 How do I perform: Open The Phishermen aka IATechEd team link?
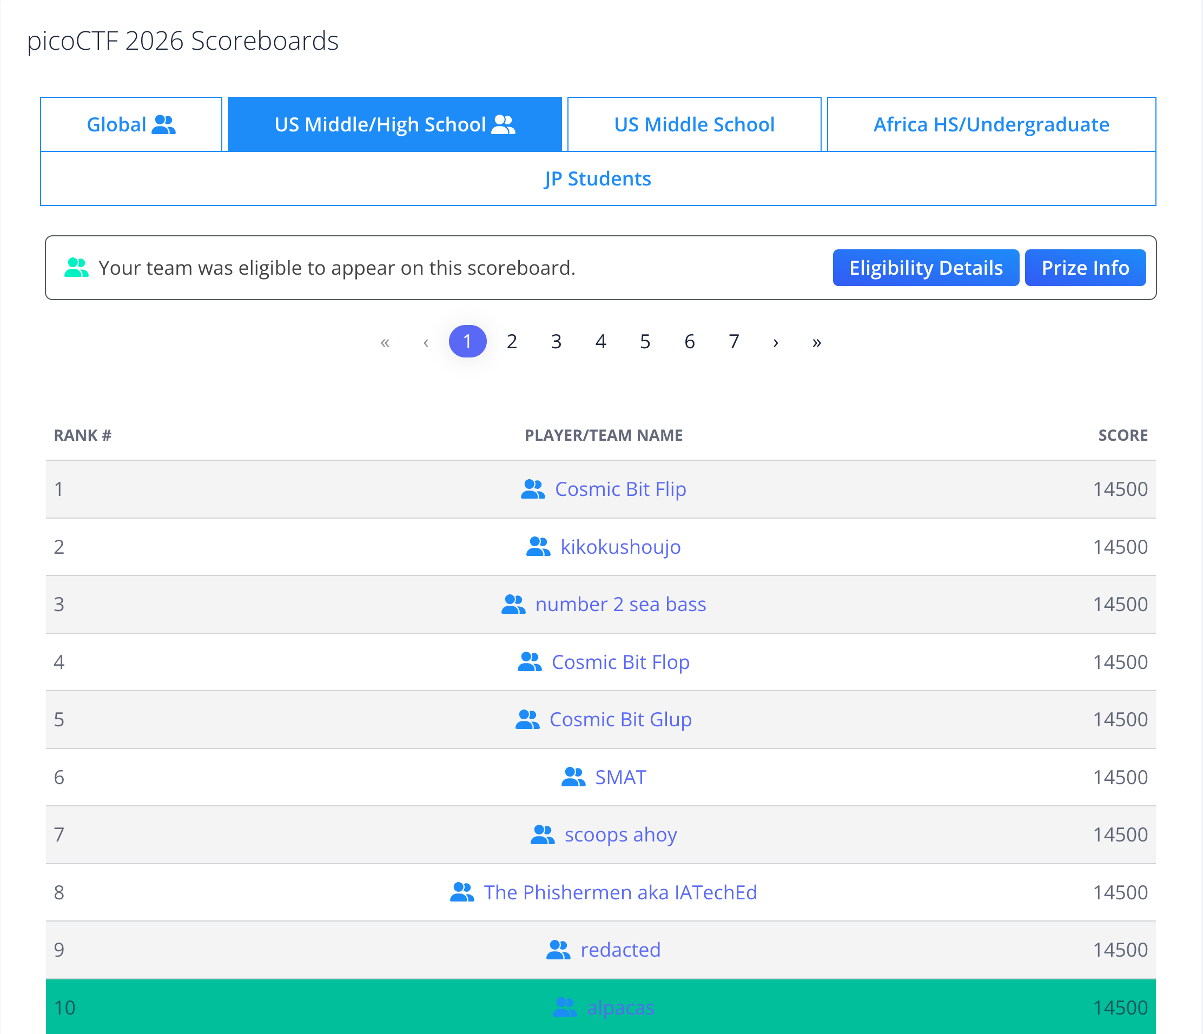tap(620, 892)
